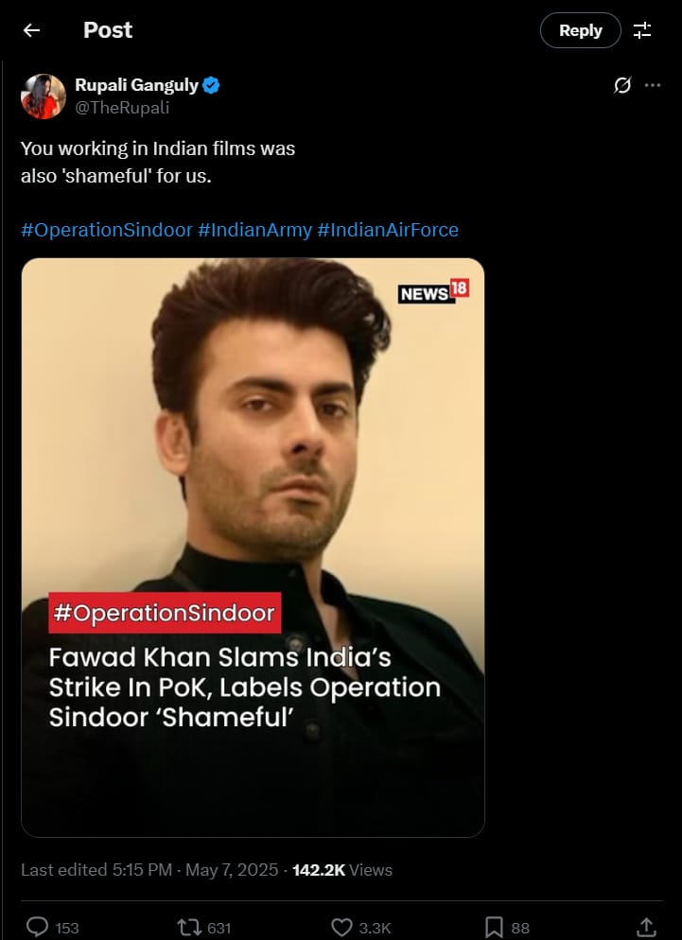Open the #OperationSindoor hashtag link

click(x=107, y=230)
